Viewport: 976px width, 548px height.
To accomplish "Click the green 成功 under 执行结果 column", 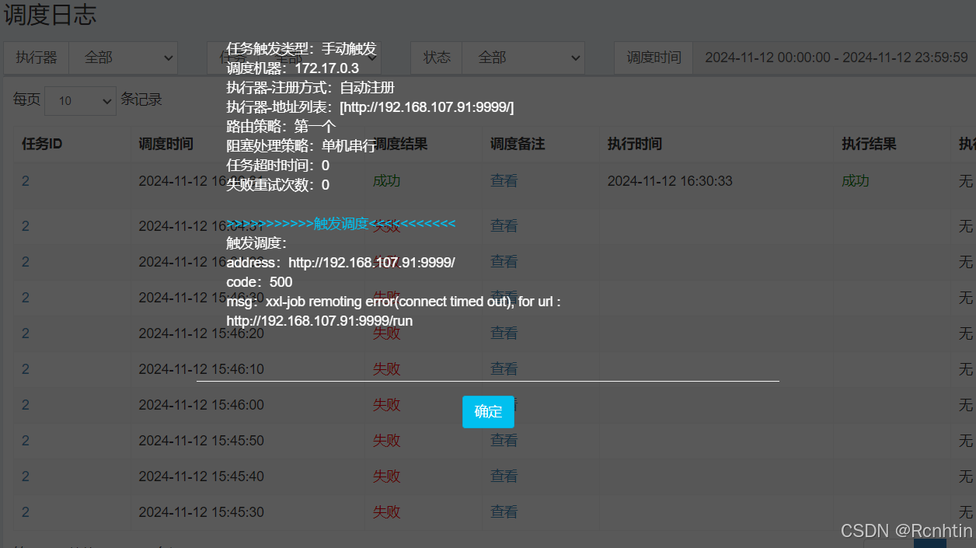I will pyautogui.click(x=855, y=180).
